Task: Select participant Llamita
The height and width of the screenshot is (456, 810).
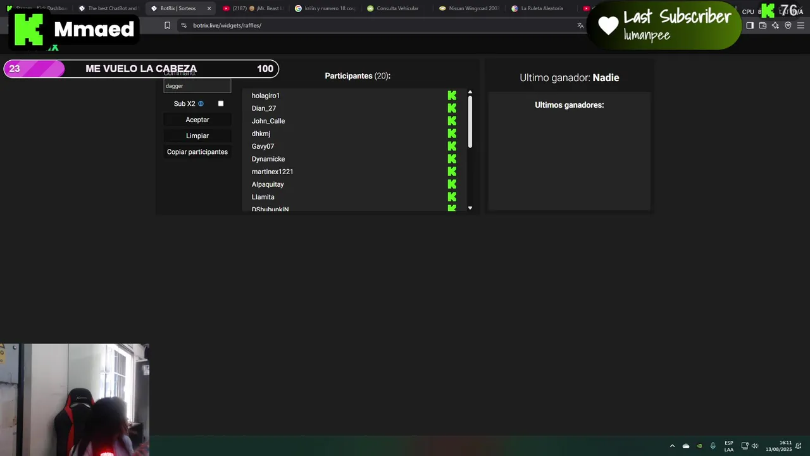Action: click(x=263, y=197)
